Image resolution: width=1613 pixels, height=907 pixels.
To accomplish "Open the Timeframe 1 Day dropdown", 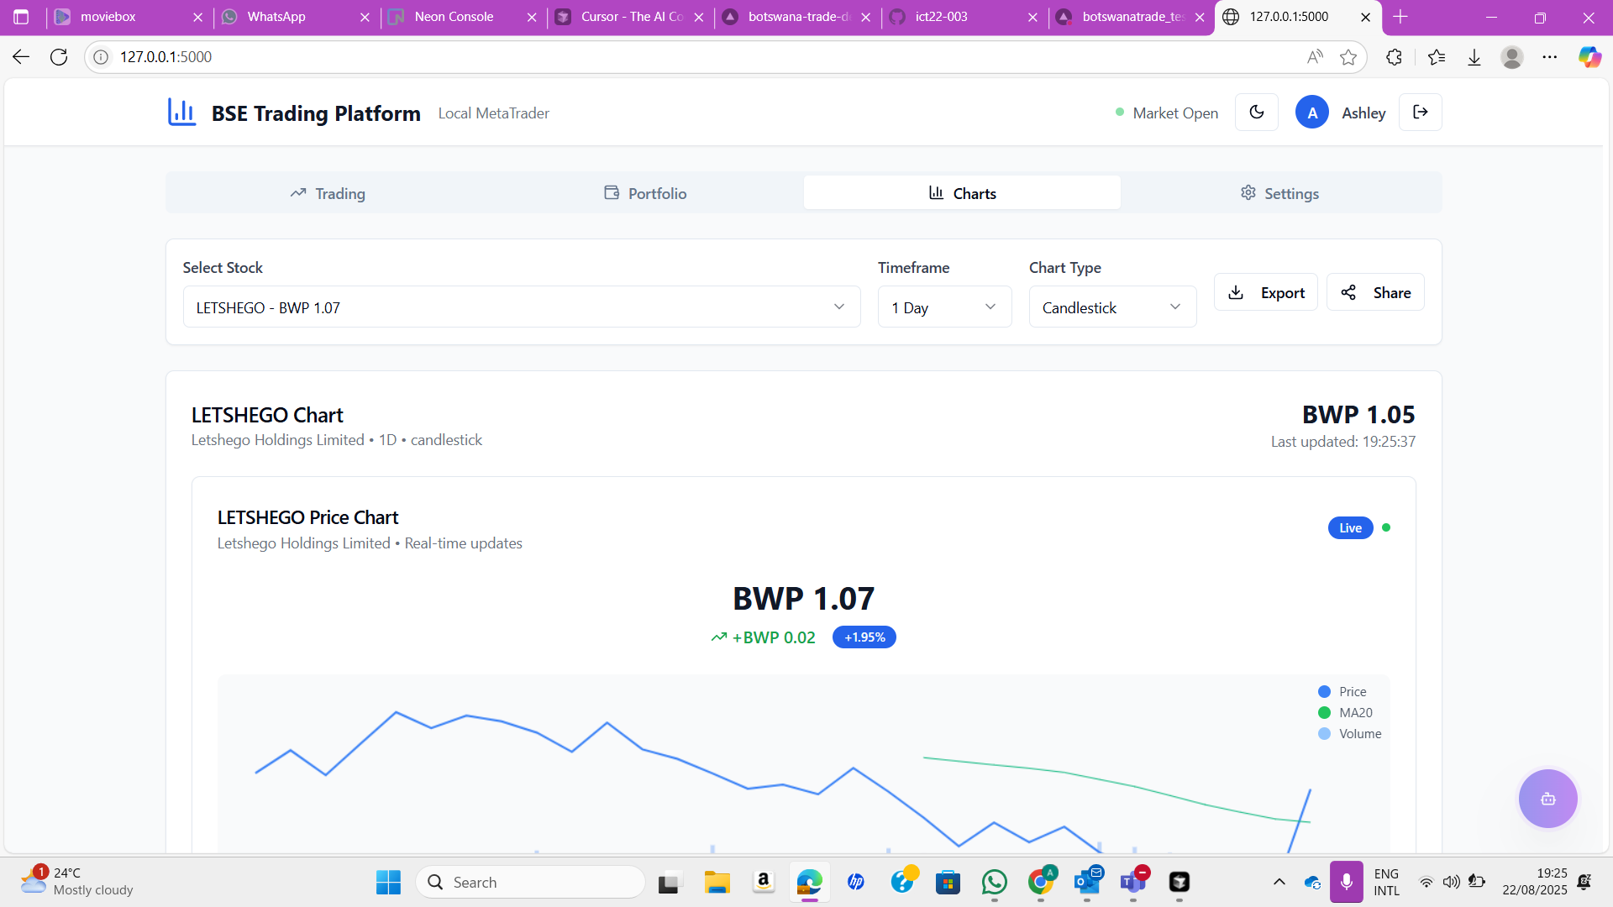I will click(x=943, y=307).
